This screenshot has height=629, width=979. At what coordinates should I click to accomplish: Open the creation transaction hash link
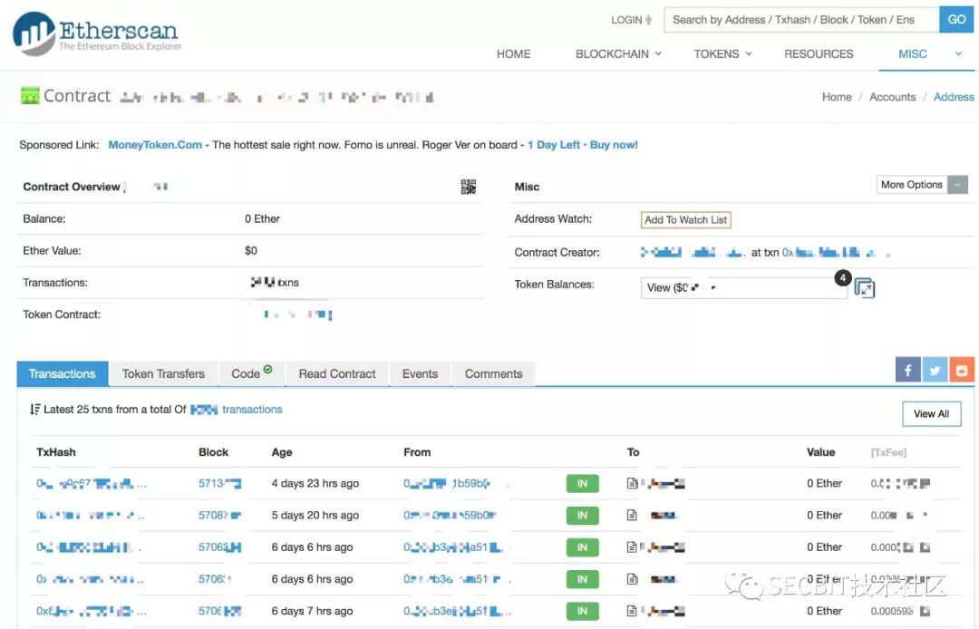coord(836,252)
